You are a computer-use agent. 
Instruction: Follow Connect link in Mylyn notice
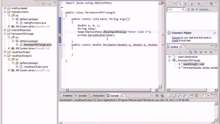[176, 38]
